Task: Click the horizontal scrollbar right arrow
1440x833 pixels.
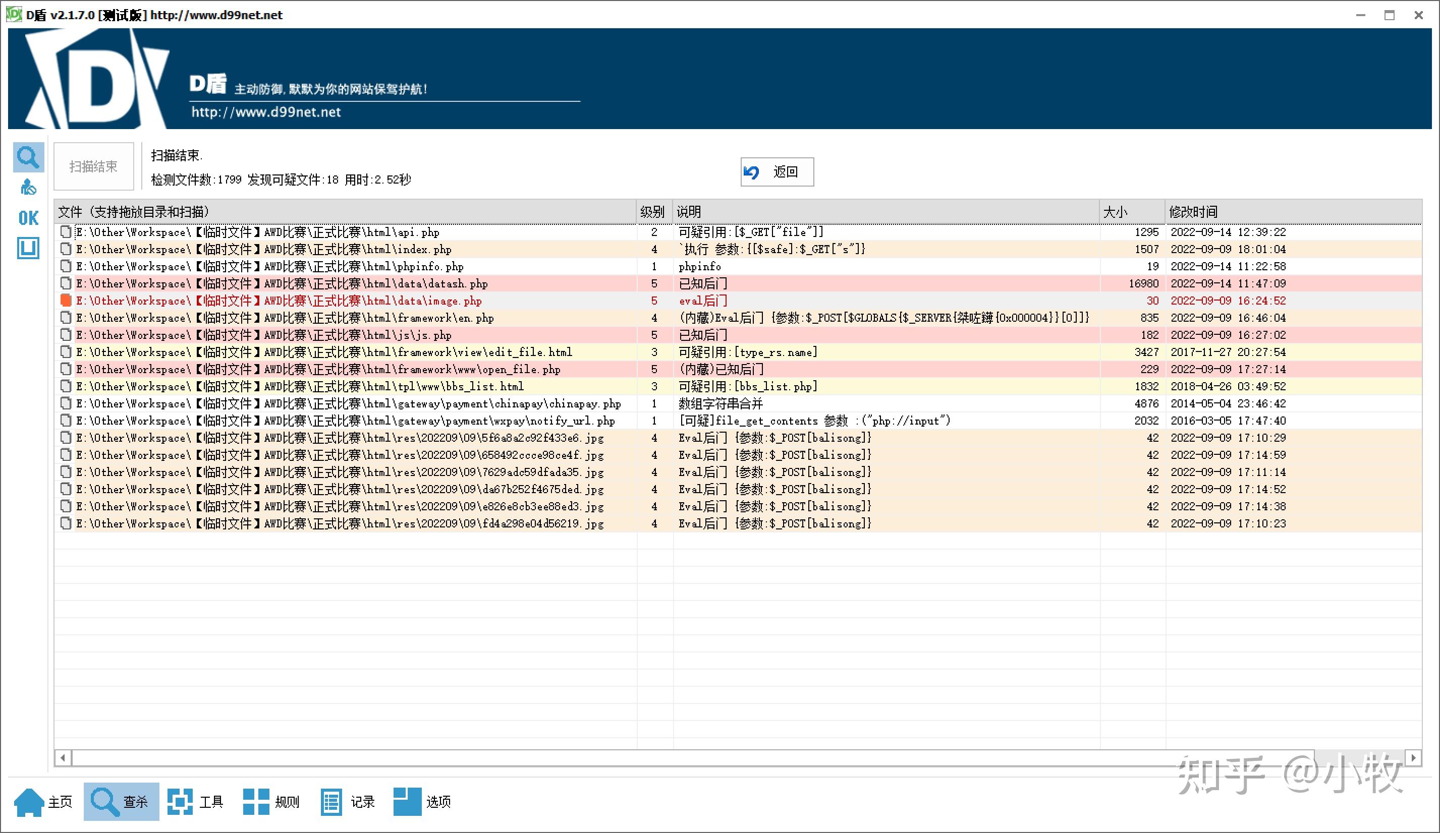Action: point(1413,758)
